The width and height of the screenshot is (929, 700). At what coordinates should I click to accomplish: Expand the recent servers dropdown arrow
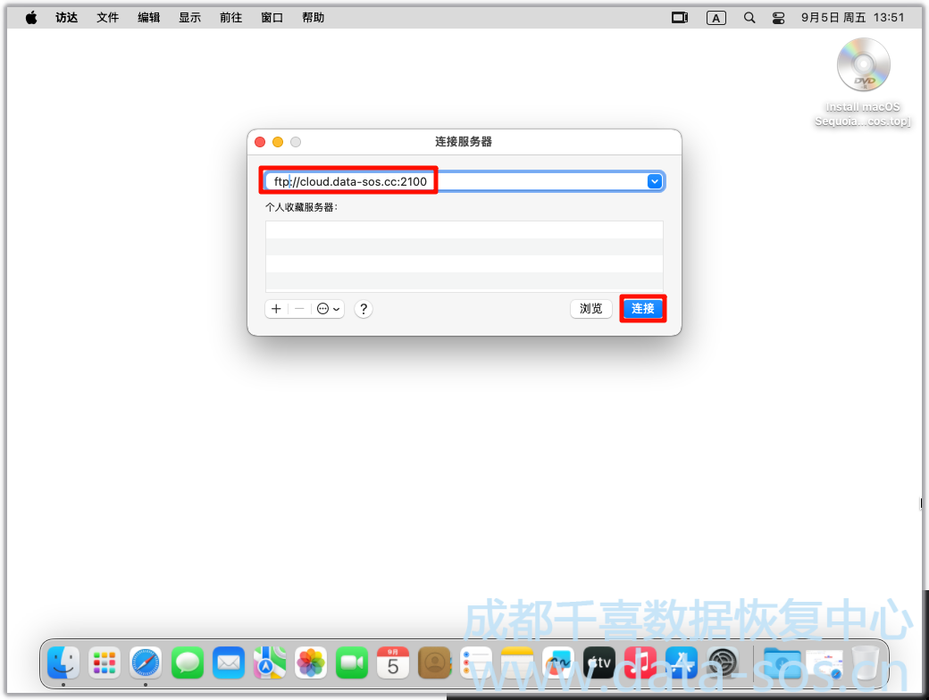(655, 181)
